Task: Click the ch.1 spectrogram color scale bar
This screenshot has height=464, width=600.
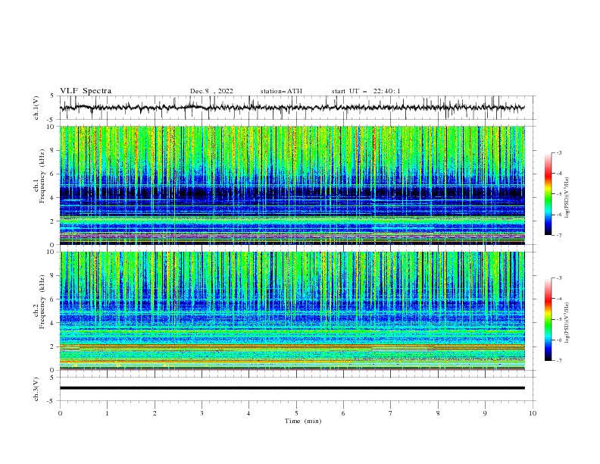Action: (x=548, y=194)
